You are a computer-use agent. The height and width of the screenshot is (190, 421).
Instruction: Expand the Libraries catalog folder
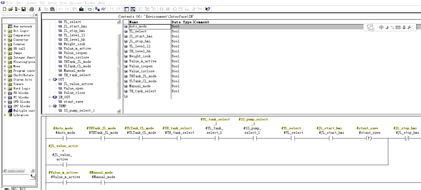[x=5, y=115]
